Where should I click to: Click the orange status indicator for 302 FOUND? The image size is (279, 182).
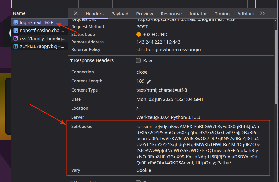pos(139,35)
